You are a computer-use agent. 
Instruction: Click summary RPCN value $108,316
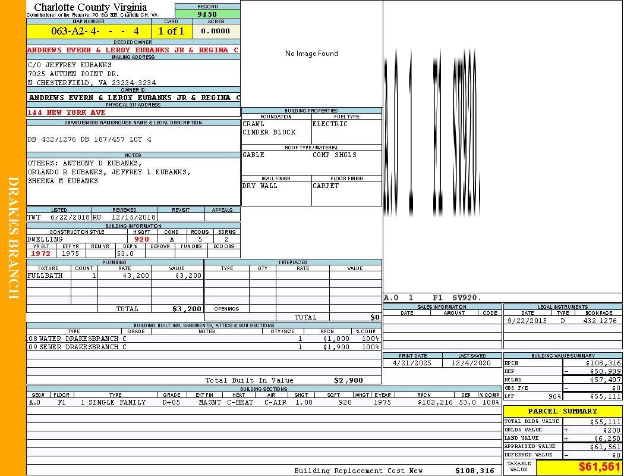click(603, 364)
